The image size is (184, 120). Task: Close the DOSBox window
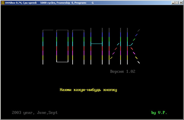tap(181, 3)
